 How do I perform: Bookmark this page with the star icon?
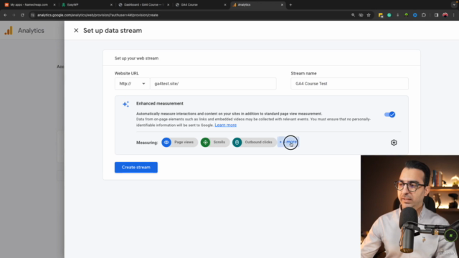369,15
